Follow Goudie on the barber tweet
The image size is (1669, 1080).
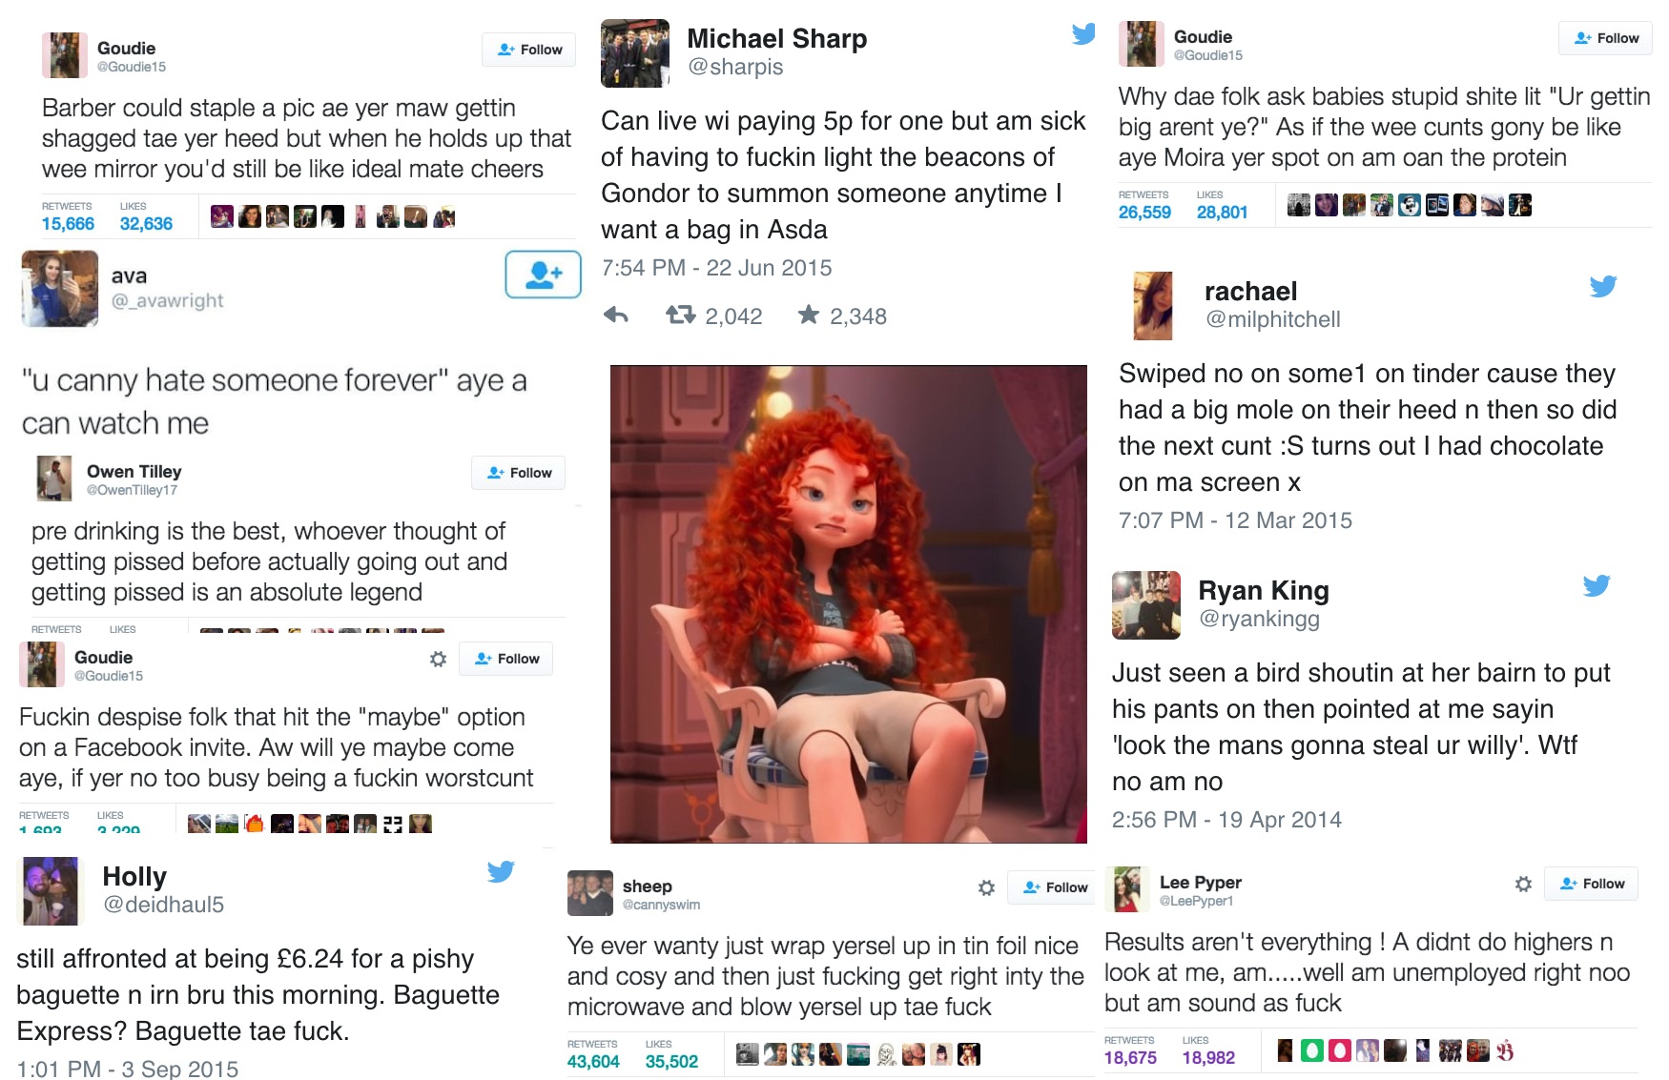[x=528, y=50]
